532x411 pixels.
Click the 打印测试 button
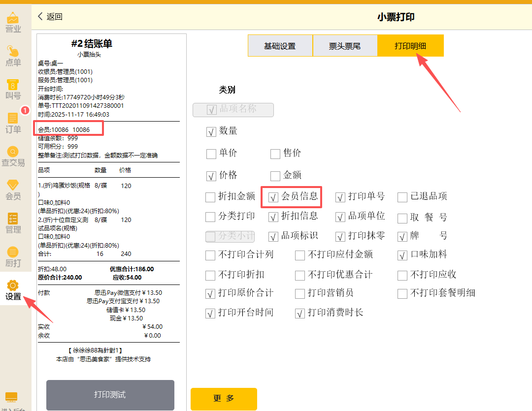[x=110, y=395]
